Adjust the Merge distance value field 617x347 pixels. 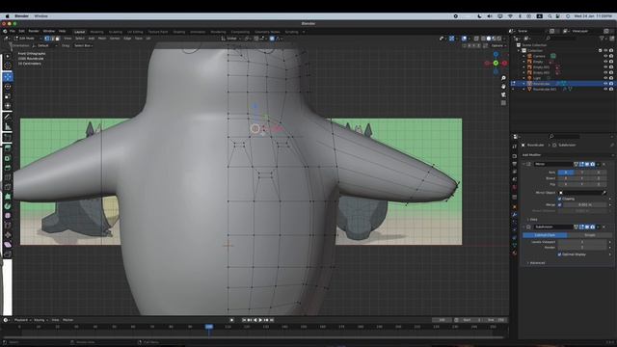click(585, 204)
